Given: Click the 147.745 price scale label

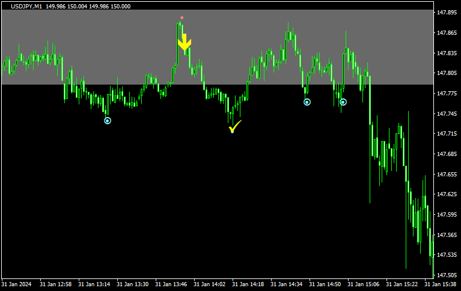Looking at the screenshot, I should pyautogui.click(x=446, y=113).
